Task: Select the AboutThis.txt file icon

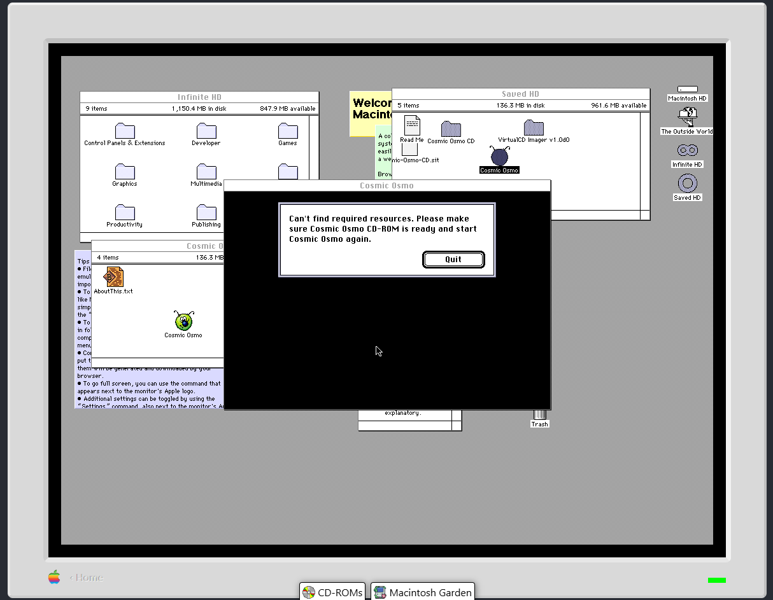Action: (113, 277)
